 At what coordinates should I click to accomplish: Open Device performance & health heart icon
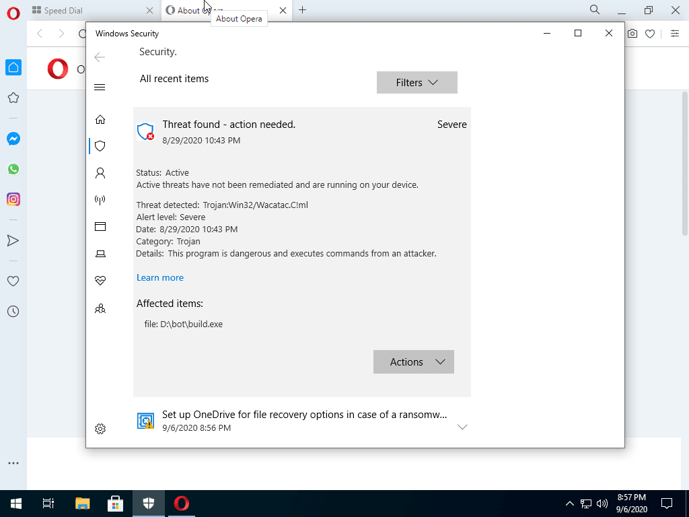point(100,281)
